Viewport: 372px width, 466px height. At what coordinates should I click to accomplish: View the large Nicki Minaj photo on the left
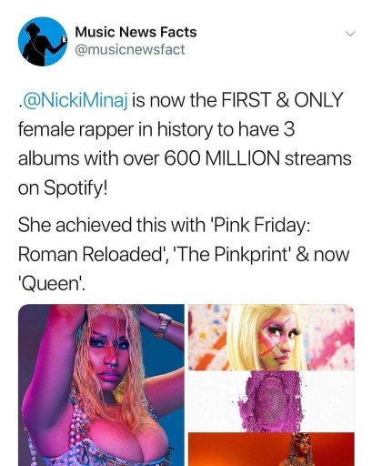click(101, 385)
